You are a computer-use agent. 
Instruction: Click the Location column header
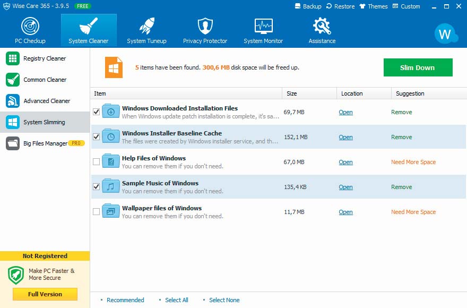(364, 93)
